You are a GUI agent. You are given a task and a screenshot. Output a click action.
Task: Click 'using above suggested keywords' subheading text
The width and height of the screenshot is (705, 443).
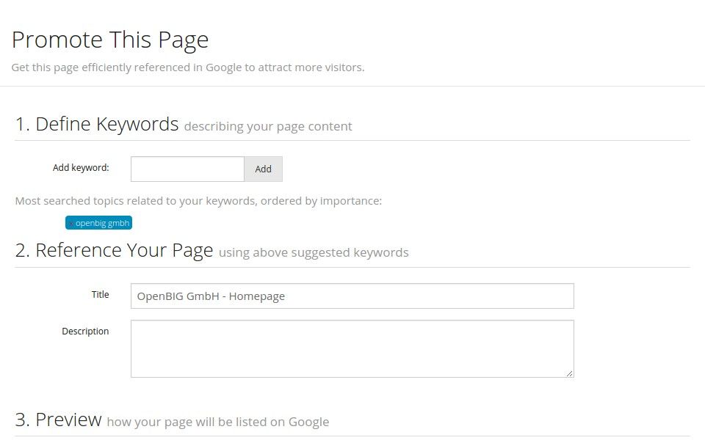[x=314, y=253]
